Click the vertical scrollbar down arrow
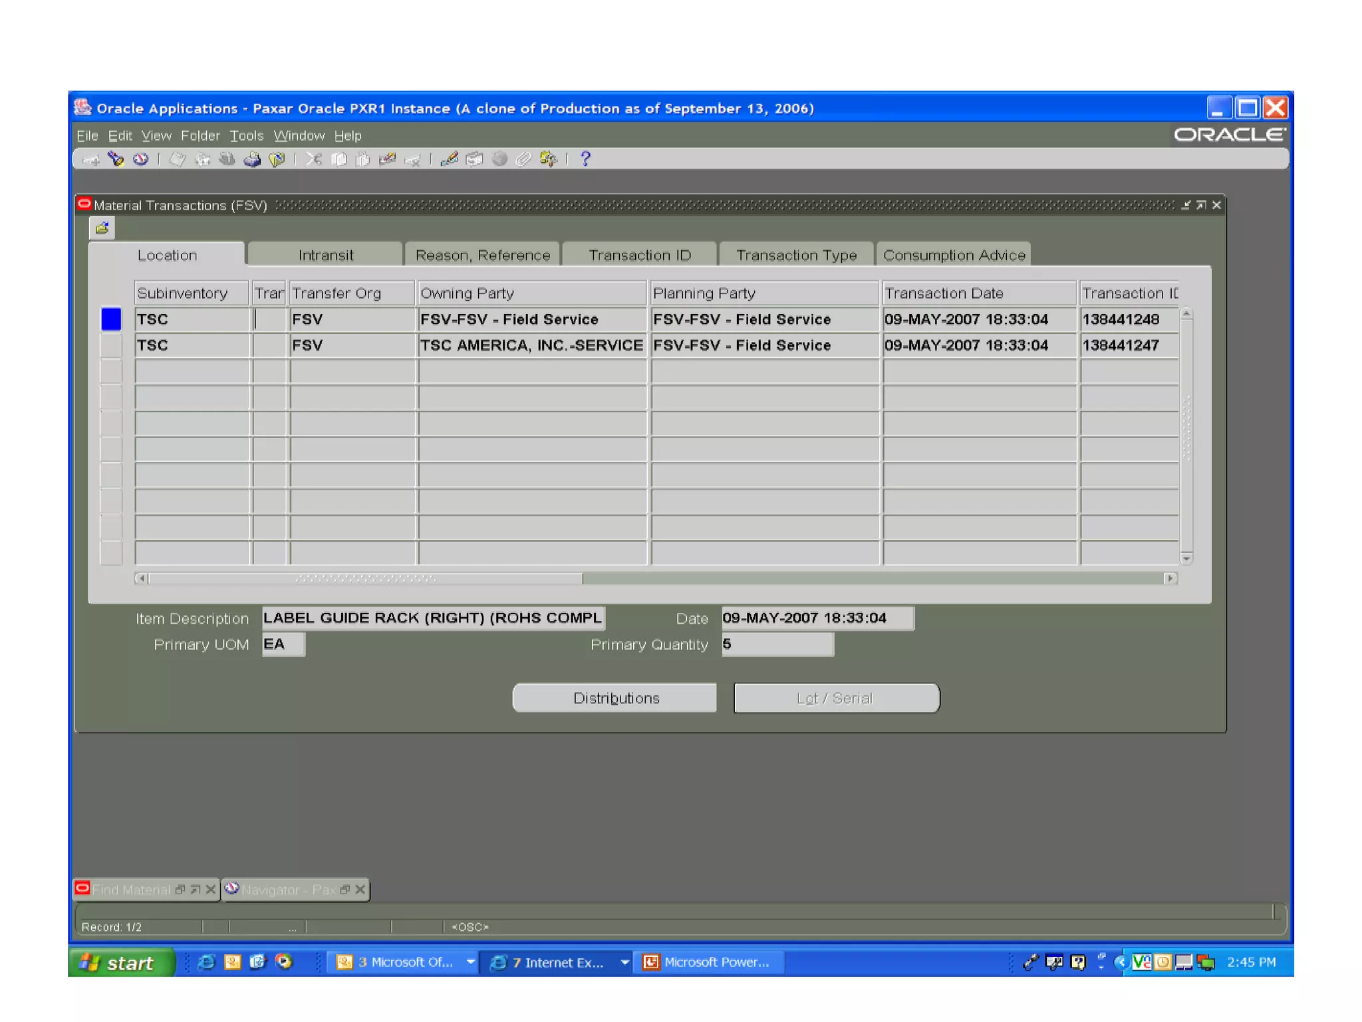The height and width of the screenshot is (1022, 1362). (x=1186, y=558)
